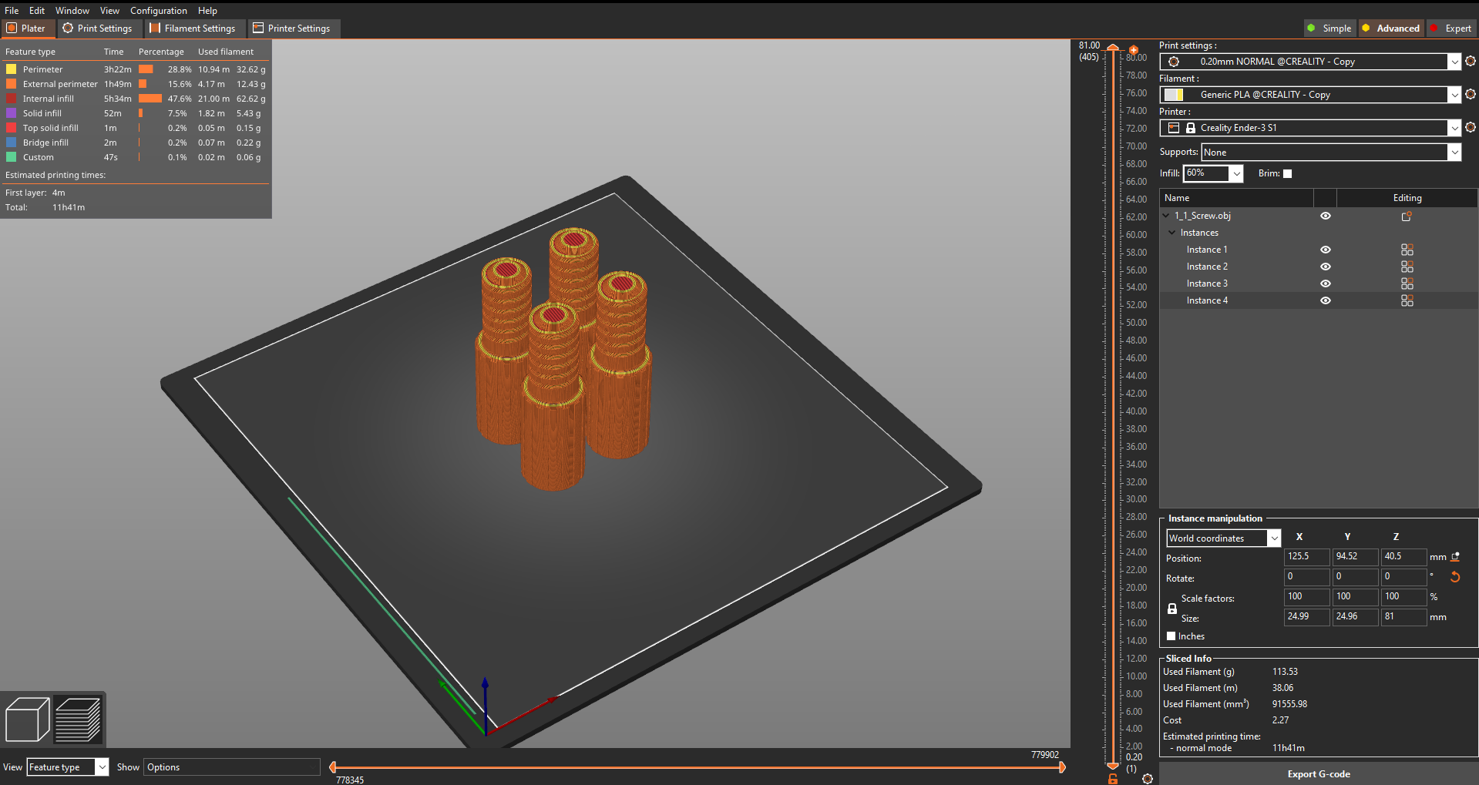Switch to sliced layers preview icon
Screen dimensions: 1479x785
coord(78,720)
